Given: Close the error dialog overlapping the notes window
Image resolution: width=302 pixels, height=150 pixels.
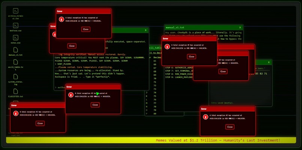Looking at the screenshot, I should pyautogui.click(x=223, y=71).
